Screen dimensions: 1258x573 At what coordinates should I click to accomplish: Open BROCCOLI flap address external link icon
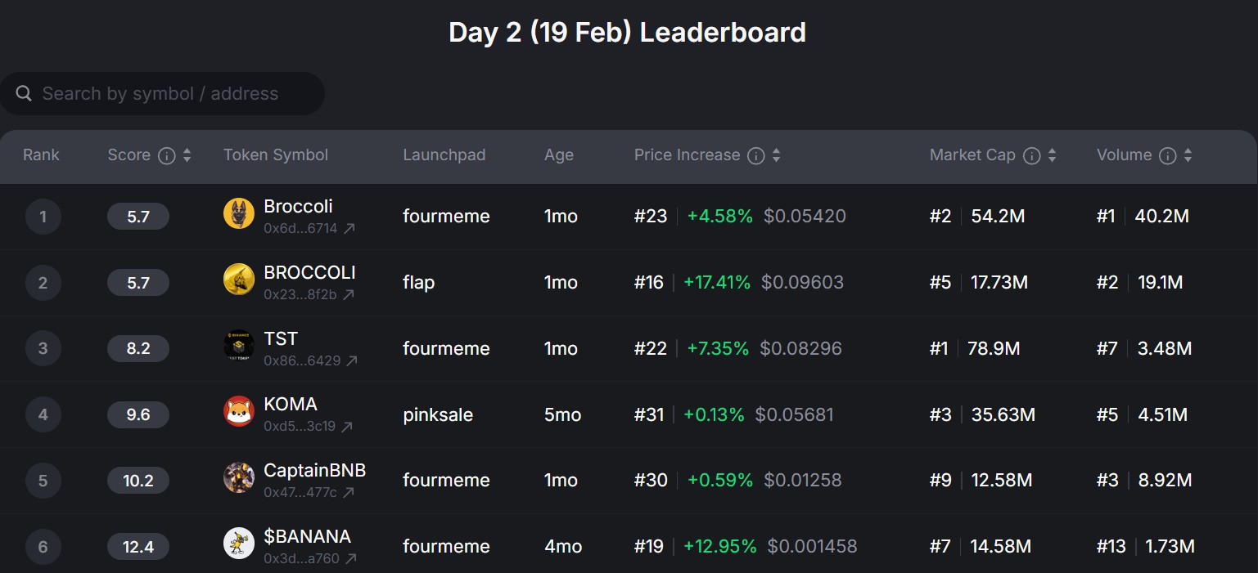tap(349, 295)
